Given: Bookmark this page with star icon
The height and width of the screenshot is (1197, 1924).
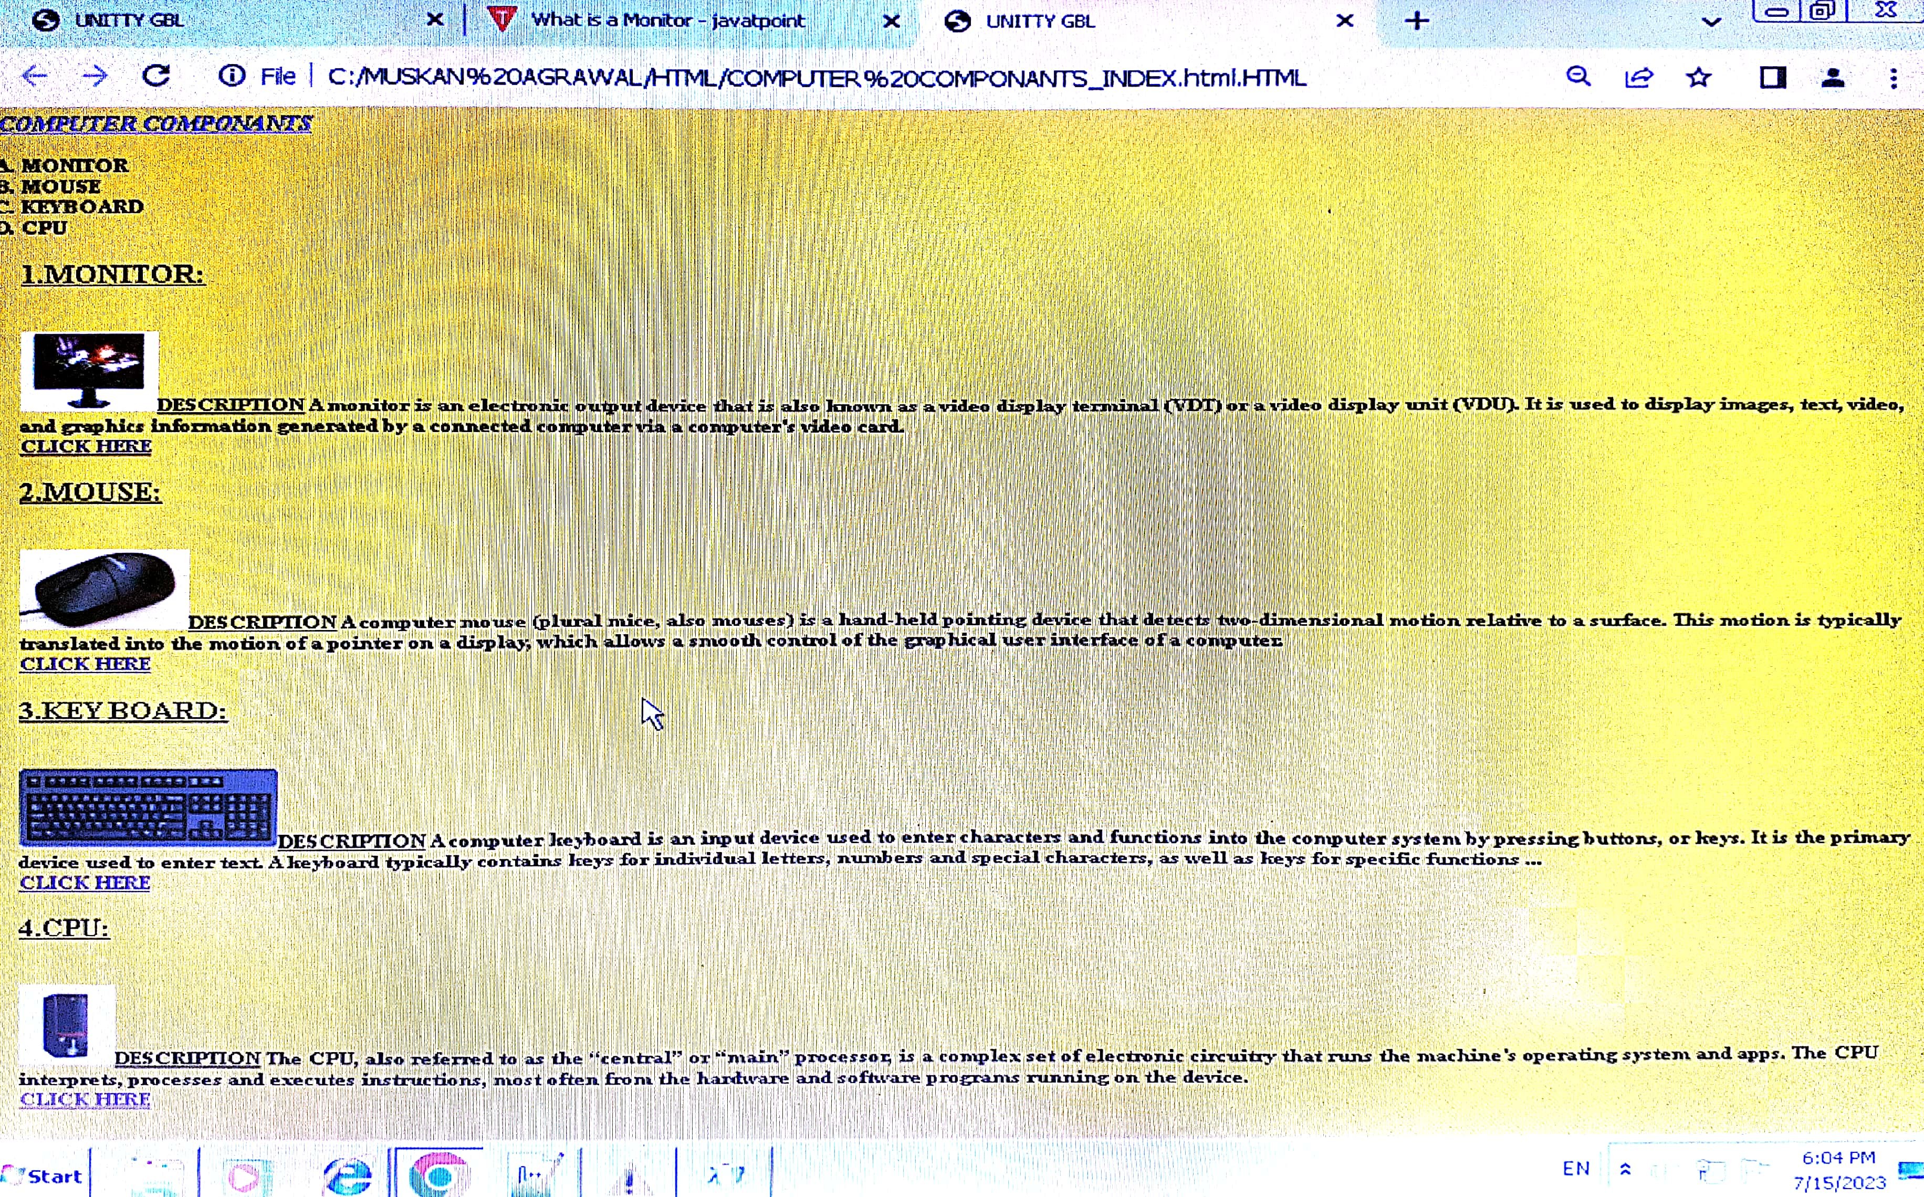Looking at the screenshot, I should click(x=1698, y=78).
